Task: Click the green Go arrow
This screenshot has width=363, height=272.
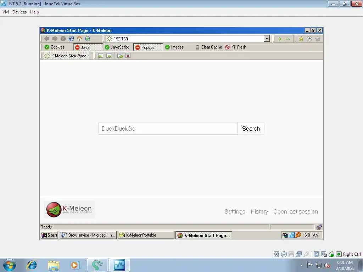Action: (x=280, y=39)
